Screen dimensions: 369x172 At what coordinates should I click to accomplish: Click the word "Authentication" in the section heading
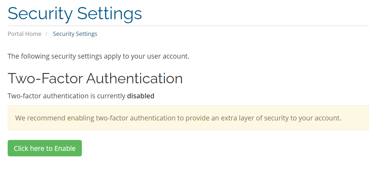134,78
